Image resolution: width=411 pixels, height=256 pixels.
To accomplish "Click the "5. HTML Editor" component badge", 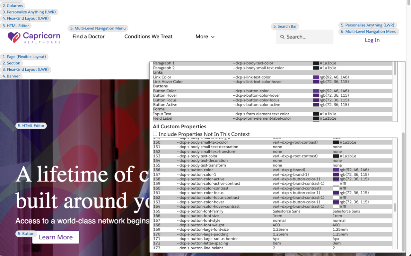I will [16, 26].
